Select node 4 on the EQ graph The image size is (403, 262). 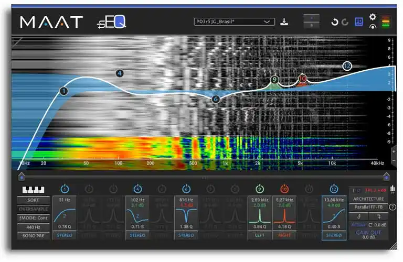point(120,73)
